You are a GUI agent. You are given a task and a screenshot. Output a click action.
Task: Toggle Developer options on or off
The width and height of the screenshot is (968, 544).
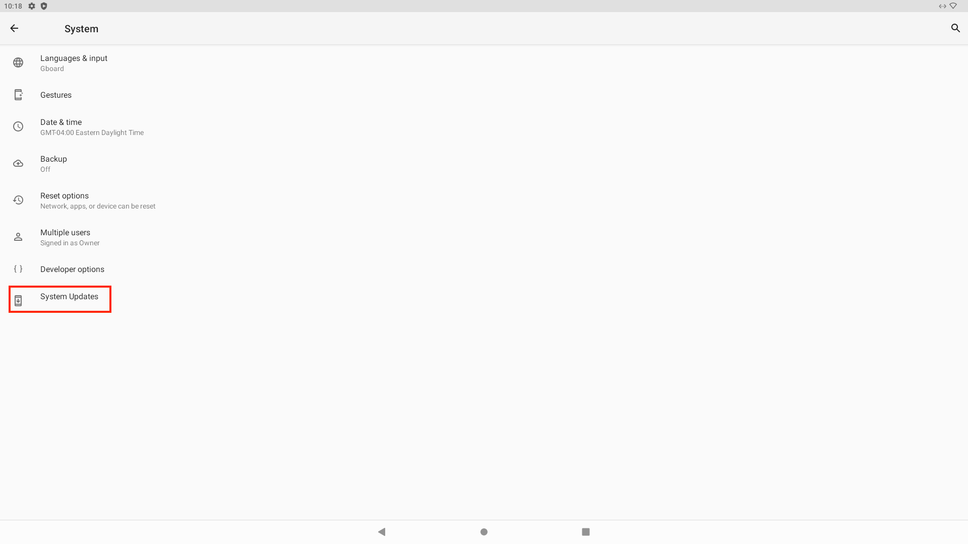click(x=72, y=269)
